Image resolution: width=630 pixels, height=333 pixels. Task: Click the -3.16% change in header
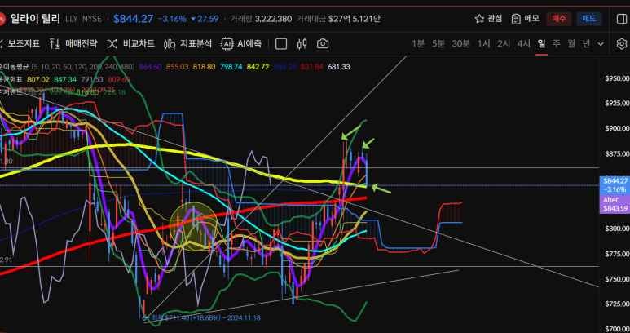pyautogui.click(x=172, y=19)
